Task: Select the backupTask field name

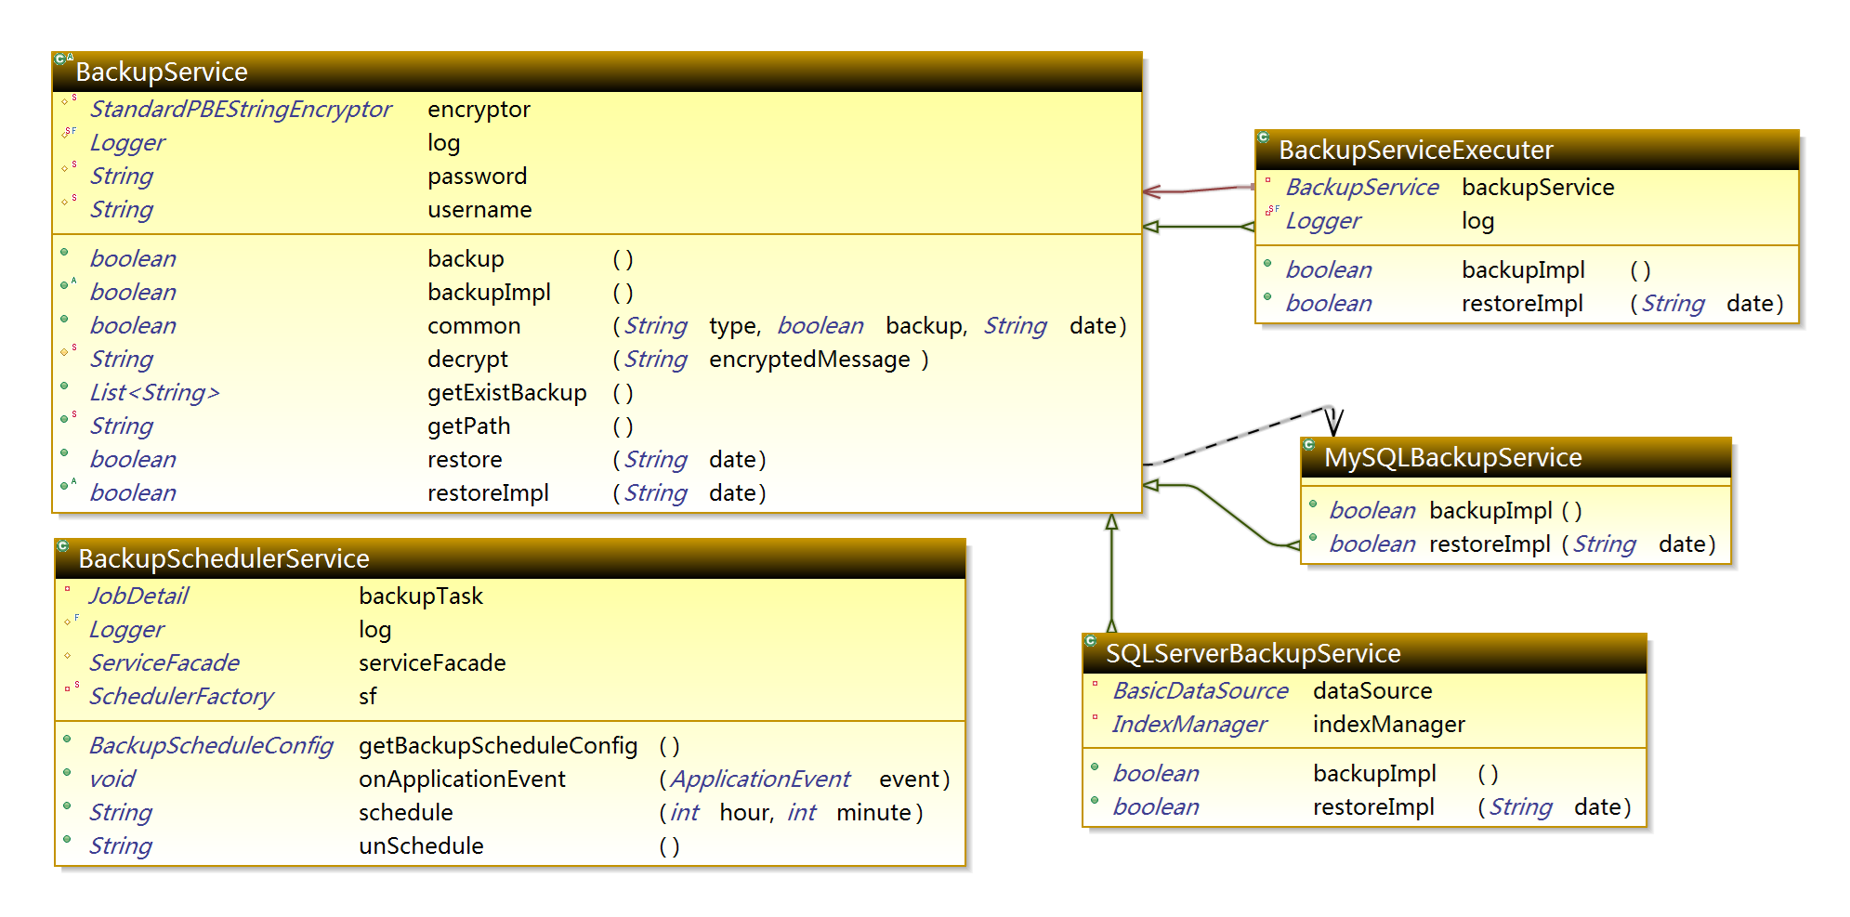Action: pyautogui.click(x=421, y=596)
